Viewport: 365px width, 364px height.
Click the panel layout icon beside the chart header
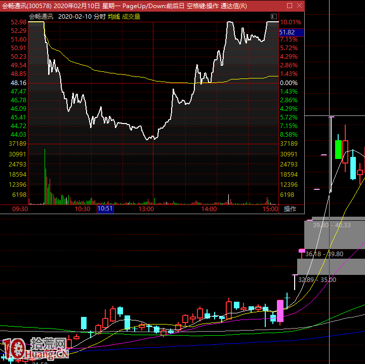[x=274, y=17]
